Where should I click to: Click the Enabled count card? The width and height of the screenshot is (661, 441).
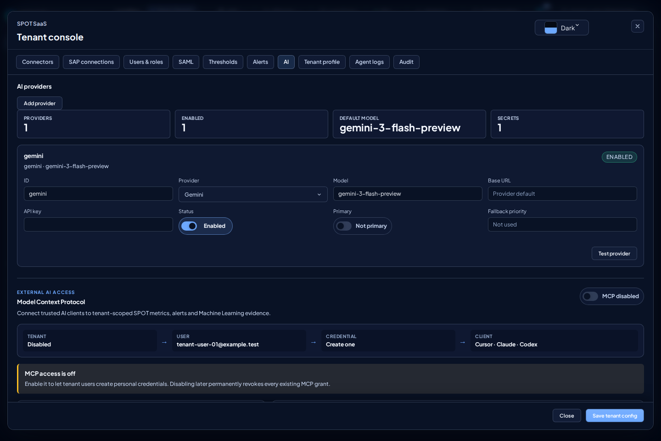(x=252, y=124)
